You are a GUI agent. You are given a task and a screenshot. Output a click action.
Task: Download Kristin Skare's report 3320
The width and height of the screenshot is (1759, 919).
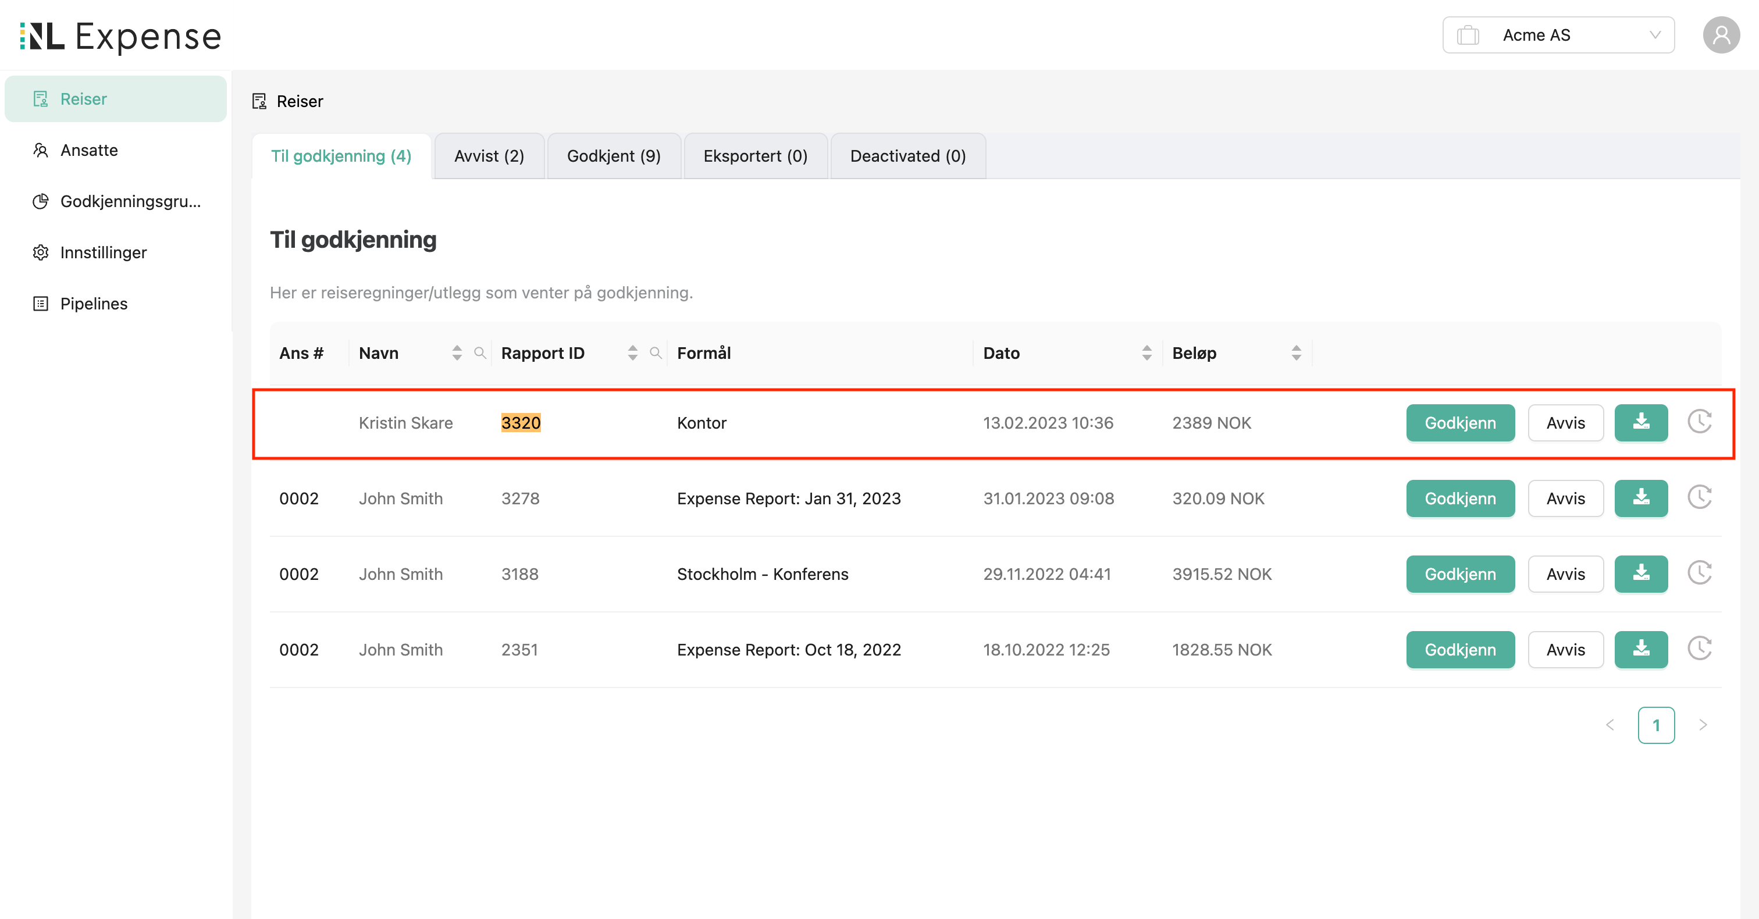tap(1640, 423)
